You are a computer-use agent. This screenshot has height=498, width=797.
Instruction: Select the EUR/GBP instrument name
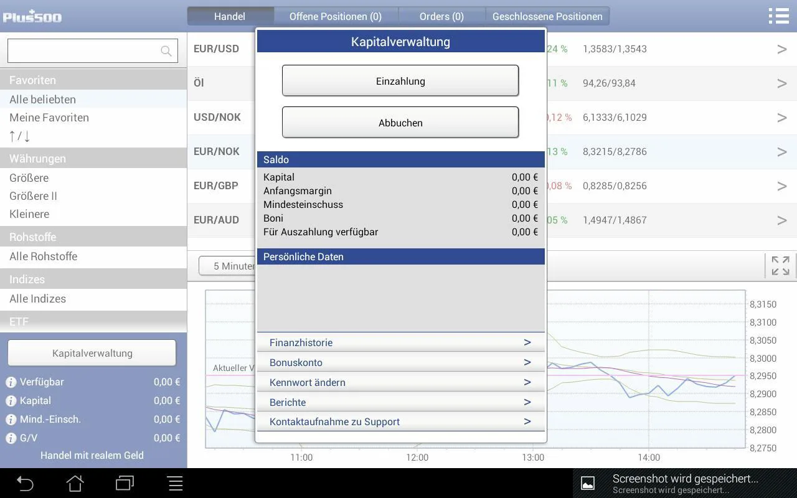tap(216, 186)
